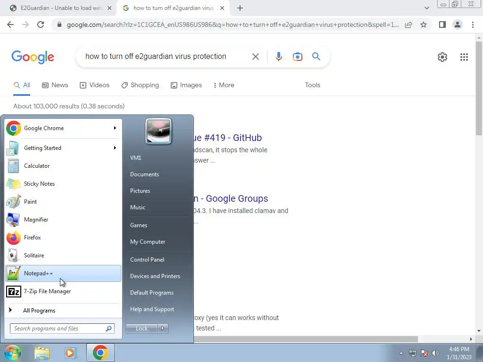Open shutdown options arrow beside Lock
Screen dimensions: 483x362
point(163,329)
